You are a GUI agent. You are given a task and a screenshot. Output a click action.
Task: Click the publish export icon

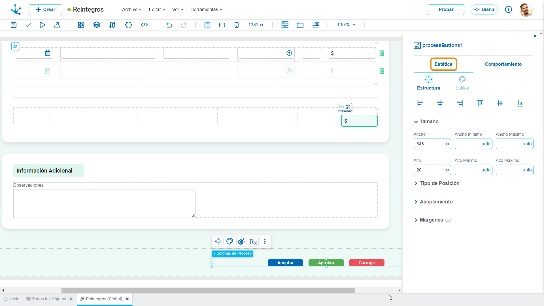coord(57,25)
